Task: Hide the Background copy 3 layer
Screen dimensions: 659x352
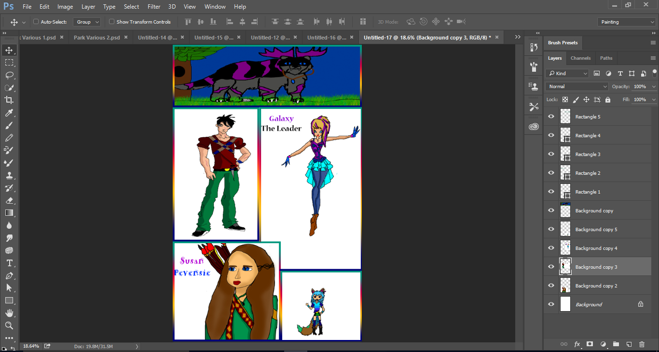Action: coord(550,266)
